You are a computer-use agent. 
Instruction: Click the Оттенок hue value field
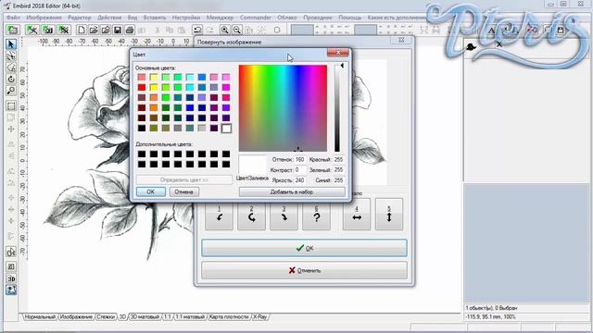pos(300,160)
